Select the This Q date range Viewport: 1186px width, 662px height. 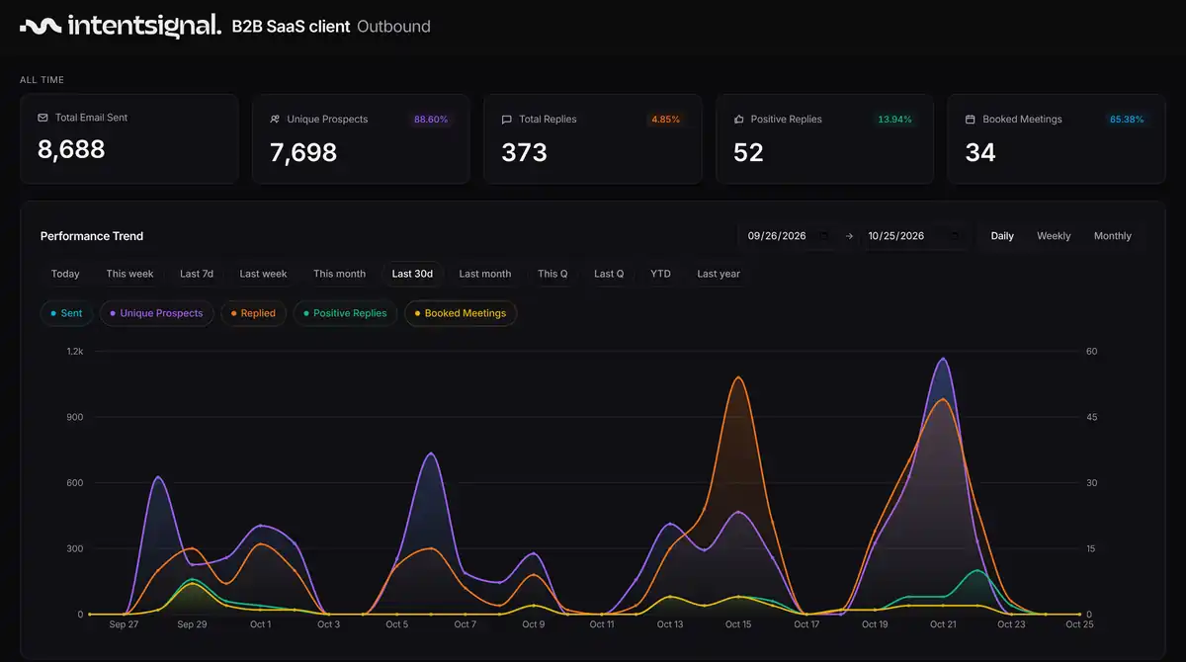(552, 274)
